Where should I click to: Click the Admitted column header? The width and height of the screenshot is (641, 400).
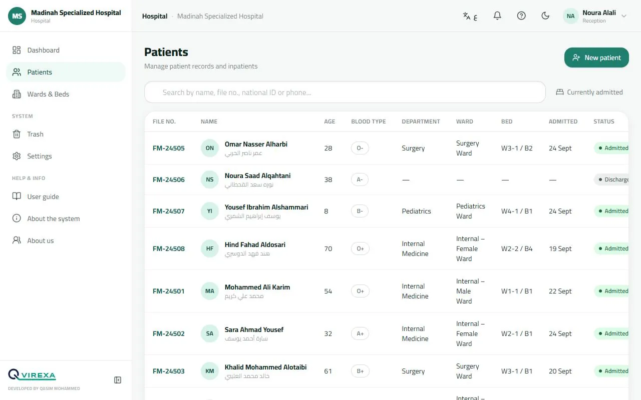pos(563,121)
